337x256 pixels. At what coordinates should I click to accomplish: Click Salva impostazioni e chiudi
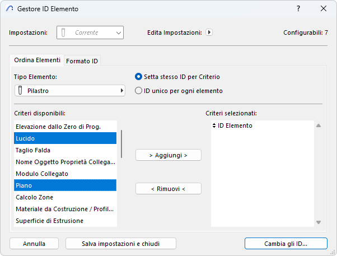(x=121, y=244)
